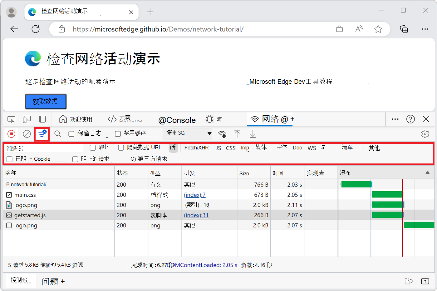Screen dimensions: 437x291
Task: Open browser settings and more menu
Action: [425, 29]
